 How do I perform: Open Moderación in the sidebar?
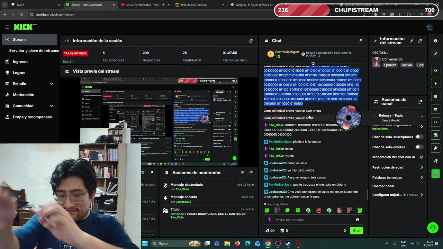coord(29,95)
